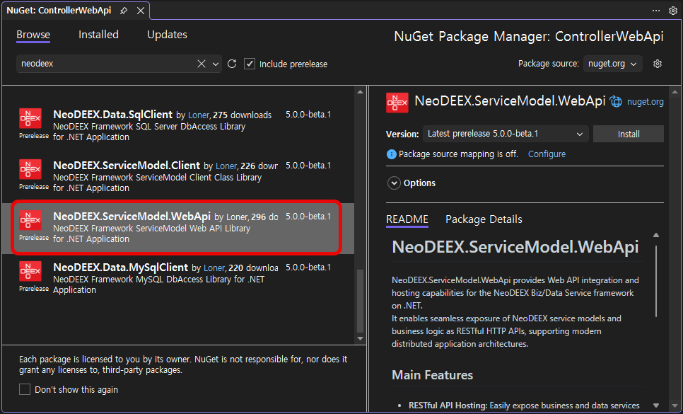The height and width of the screenshot is (414, 683).
Task: Select the NeoDEEX.Data.MySqlClient package title
Action: (x=121, y=267)
